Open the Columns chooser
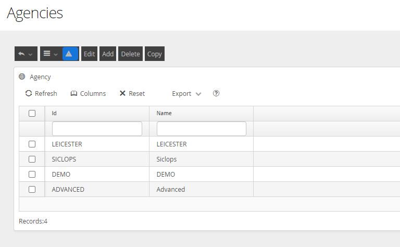The height and width of the screenshot is (247, 400). tap(88, 94)
